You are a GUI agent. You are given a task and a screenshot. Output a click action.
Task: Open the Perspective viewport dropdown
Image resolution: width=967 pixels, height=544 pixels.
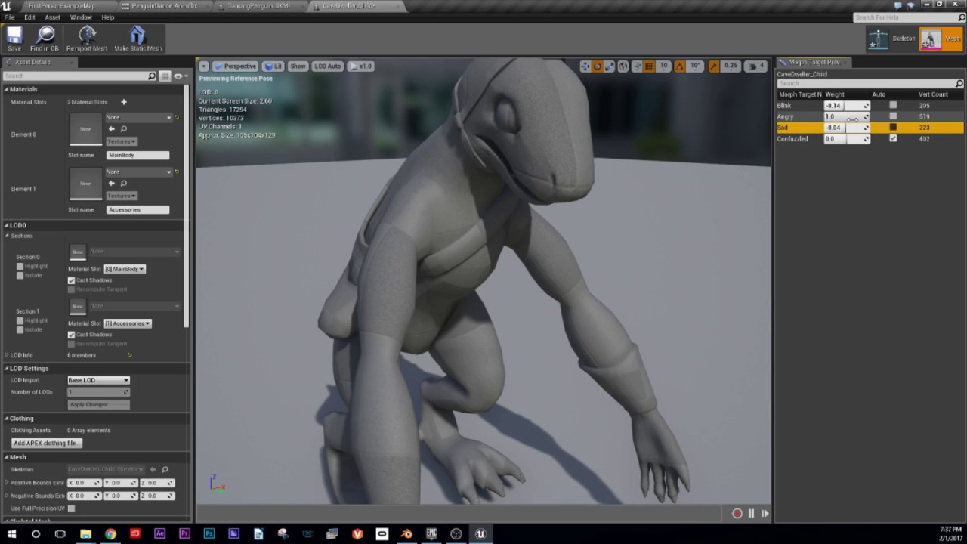[x=236, y=66]
